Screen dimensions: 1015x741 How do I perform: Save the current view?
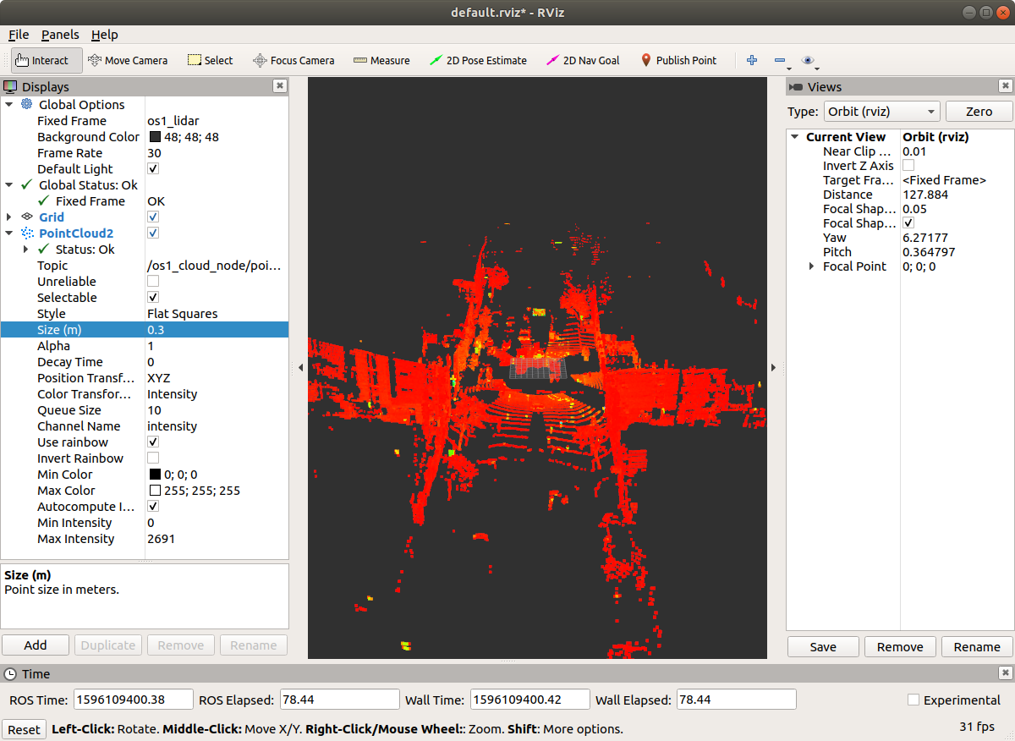(x=823, y=646)
